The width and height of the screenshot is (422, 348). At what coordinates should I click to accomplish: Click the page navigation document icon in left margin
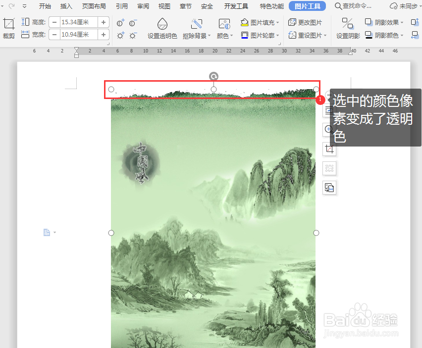point(47,232)
